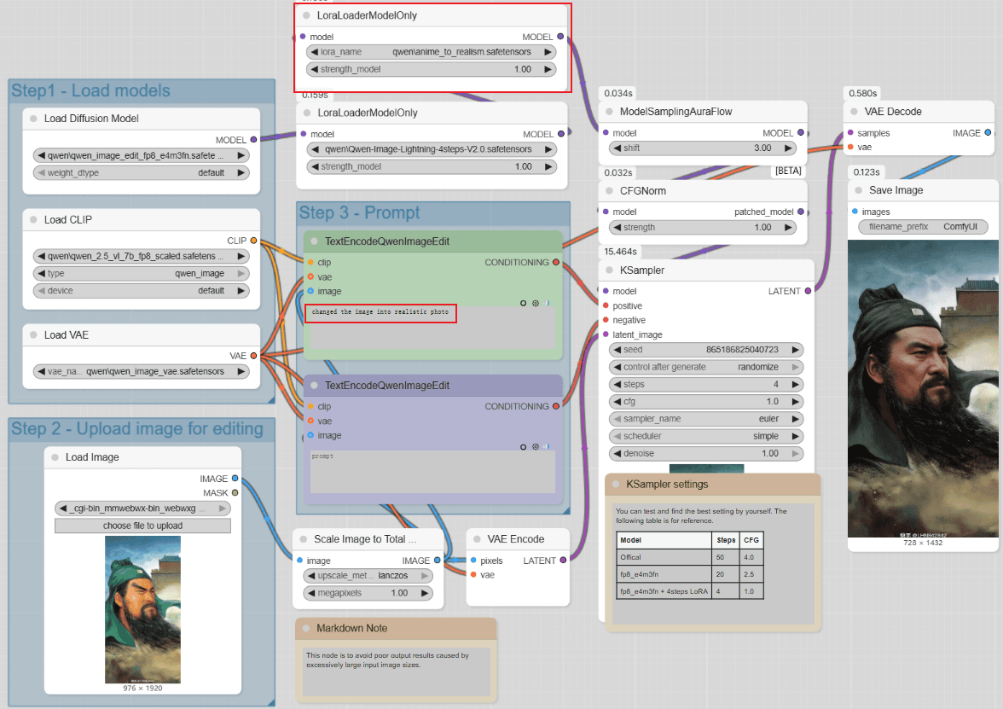Collapse the Save Image node via title dot
1003x709 pixels.
point(858,190)
